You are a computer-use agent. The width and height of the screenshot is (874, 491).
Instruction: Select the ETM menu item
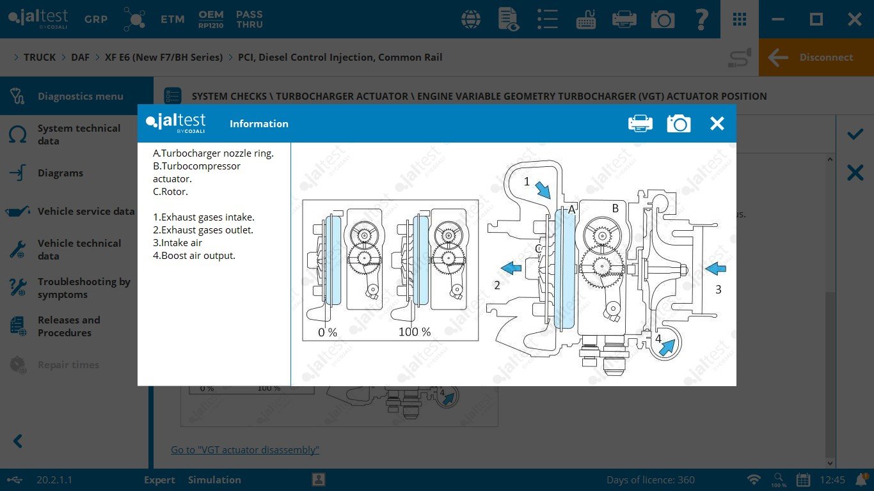(172, 19)
